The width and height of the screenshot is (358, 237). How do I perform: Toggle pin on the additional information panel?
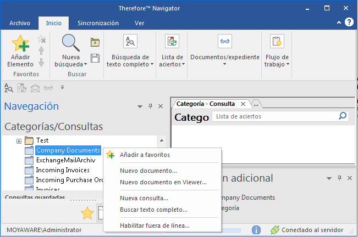coord(340,178)
